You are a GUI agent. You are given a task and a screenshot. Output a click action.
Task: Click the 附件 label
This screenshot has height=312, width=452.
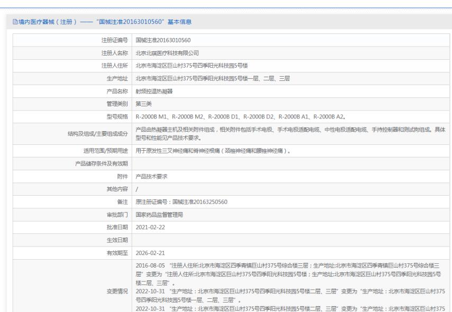pyautogui.click(x=122, y=176)
